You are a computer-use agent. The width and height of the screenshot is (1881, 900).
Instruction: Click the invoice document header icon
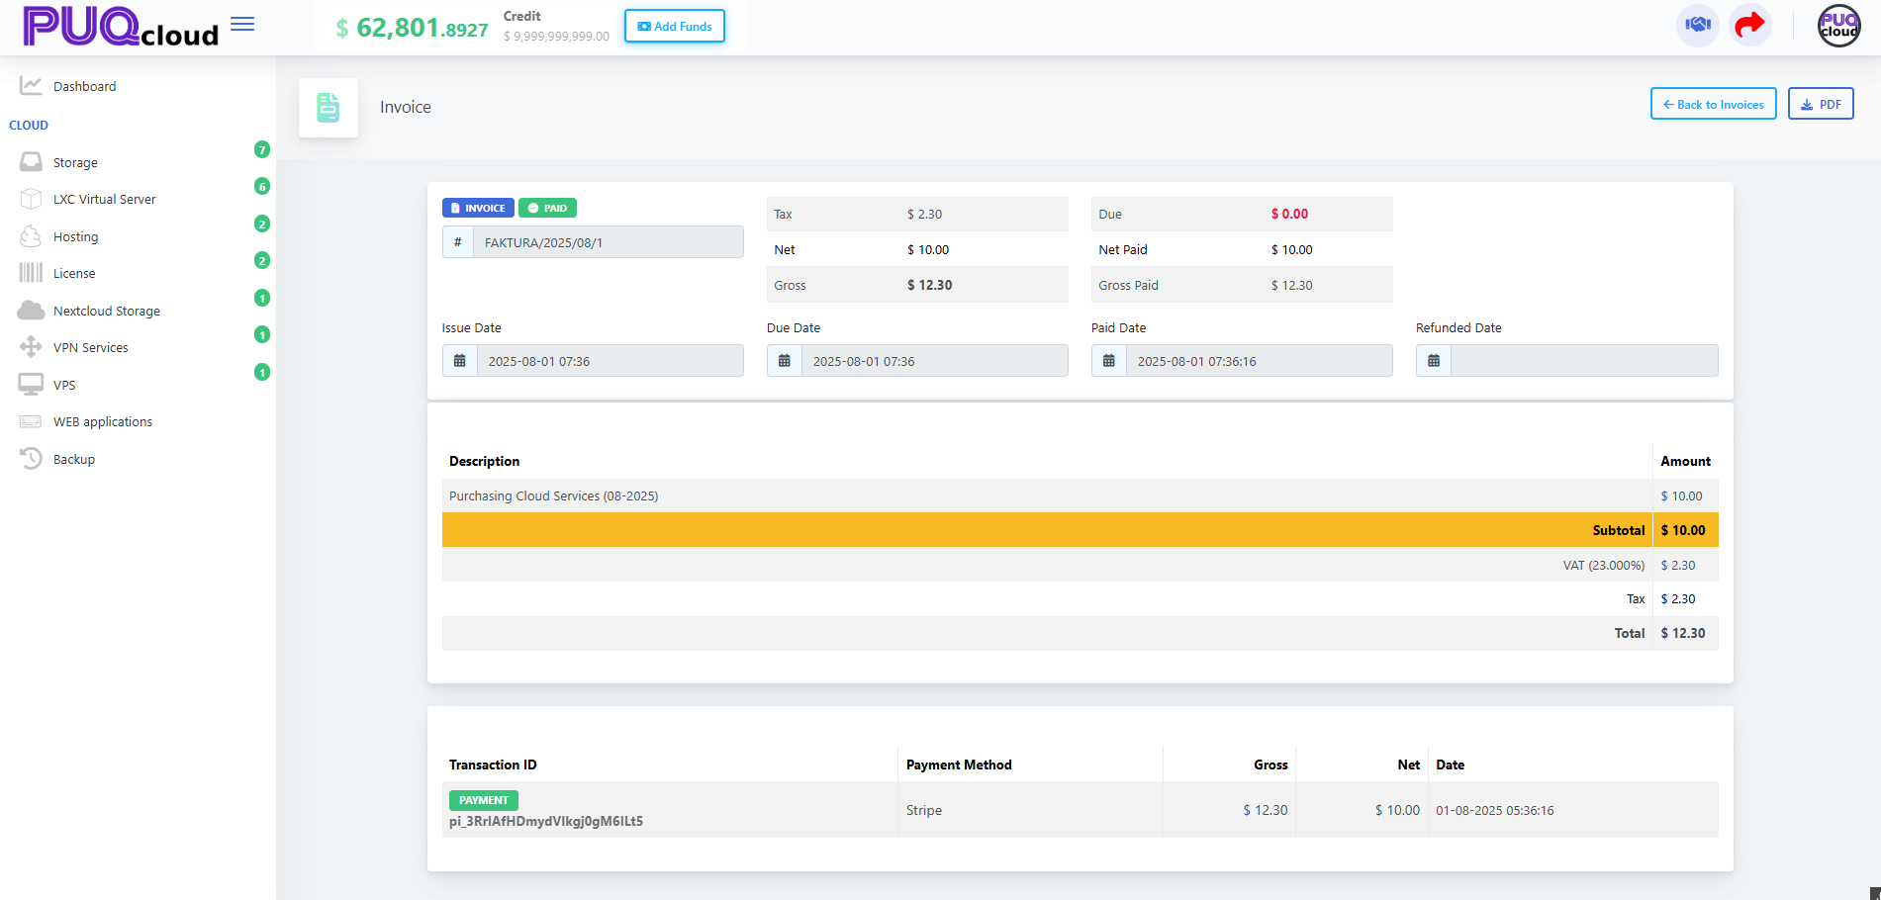tap(329, 107)
